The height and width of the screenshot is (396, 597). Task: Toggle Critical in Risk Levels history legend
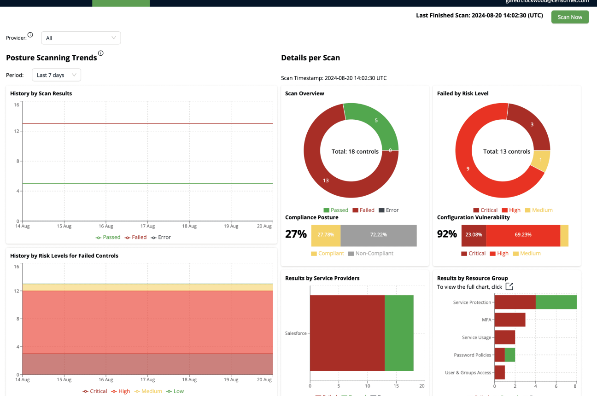coord(95,391)
